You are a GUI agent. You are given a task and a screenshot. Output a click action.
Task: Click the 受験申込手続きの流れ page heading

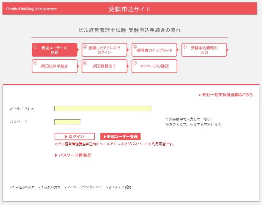tap(130, 30)
